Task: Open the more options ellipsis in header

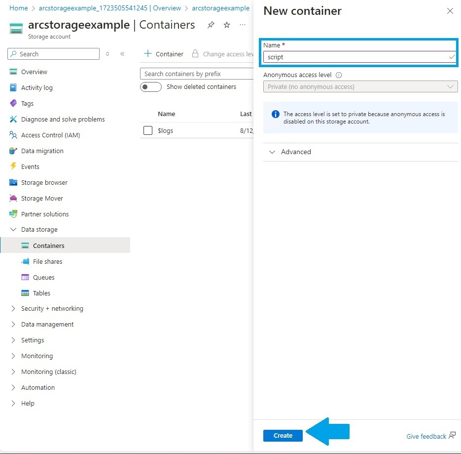Action: click(x=243, y=25)
